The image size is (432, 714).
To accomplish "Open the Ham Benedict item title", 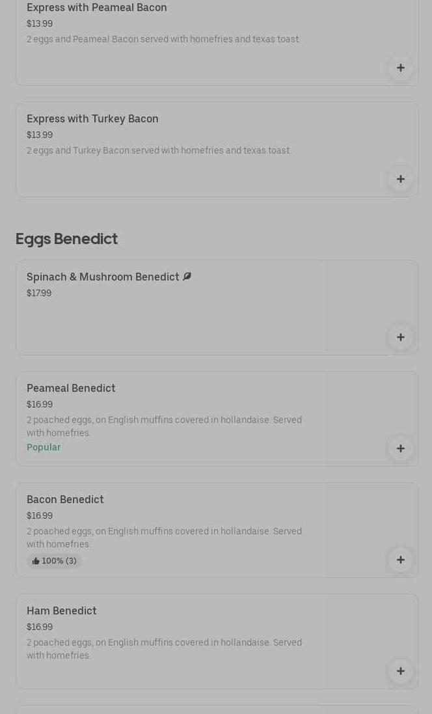I will [x=62, y=611].
